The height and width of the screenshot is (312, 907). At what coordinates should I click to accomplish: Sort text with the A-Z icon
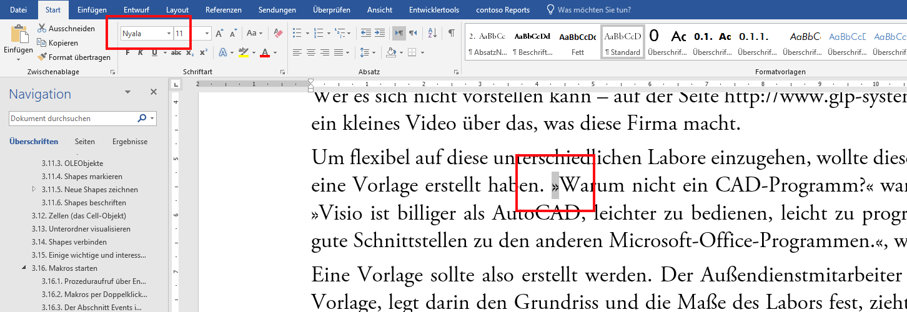click(433, 33)
